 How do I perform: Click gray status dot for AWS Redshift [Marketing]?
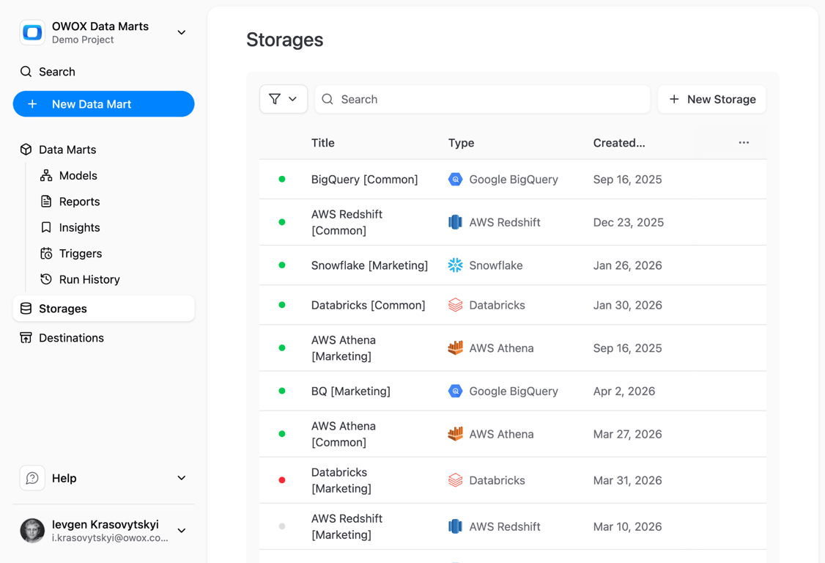[x=282, y=526]
